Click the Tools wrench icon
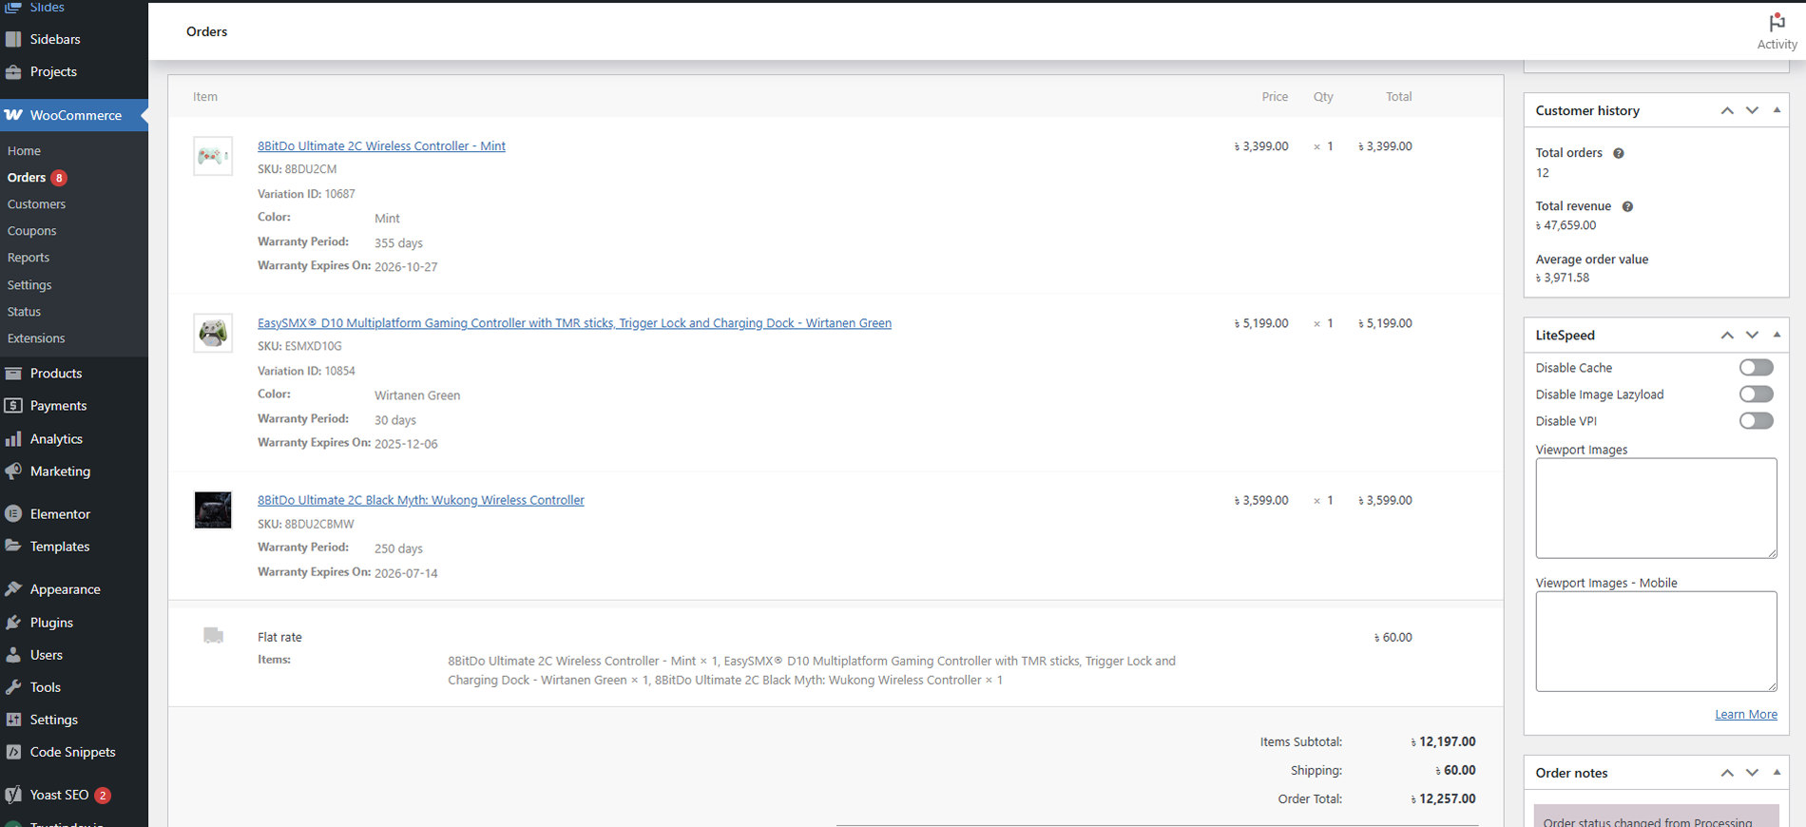The image size is (1806, 827). click(13, 686)
